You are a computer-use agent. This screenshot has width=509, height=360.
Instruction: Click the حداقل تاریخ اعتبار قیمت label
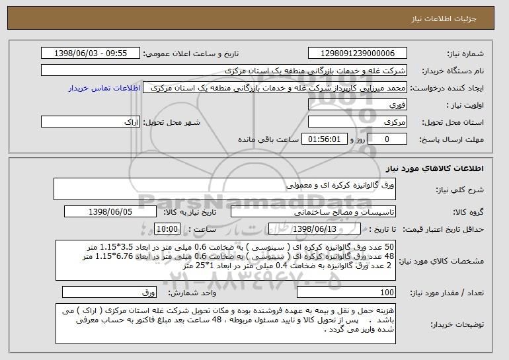pyautogui.click(x=444, y=230)
